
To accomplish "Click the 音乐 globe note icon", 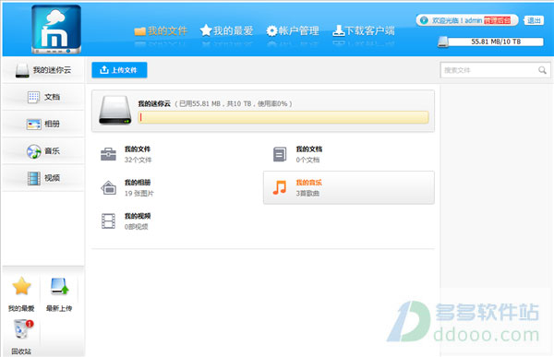I will click(x=33, y=151).
